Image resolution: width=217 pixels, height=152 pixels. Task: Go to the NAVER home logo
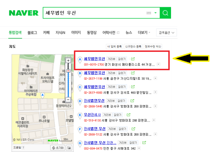pos(24,13)
